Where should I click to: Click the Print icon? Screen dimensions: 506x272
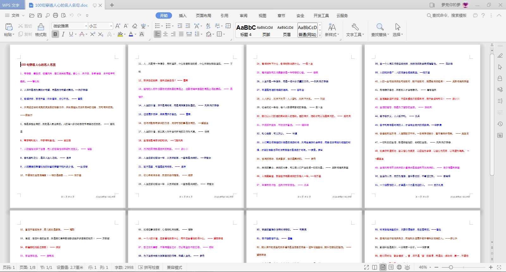pos(55,15)
